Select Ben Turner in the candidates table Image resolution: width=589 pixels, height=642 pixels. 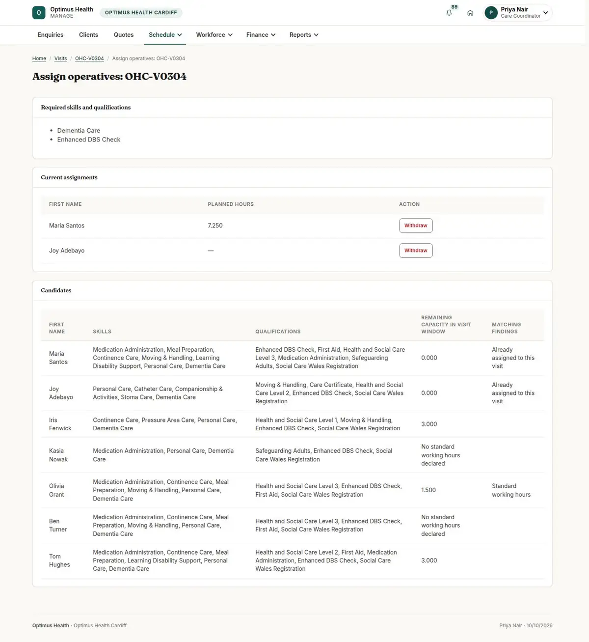[58, 525]
